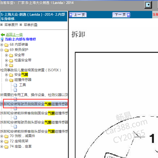Click the open folder icon of 碰撞传感器

[11, 80]
